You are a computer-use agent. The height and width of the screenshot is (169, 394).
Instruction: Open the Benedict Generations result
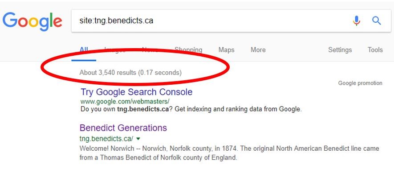[x=123, y=128]
